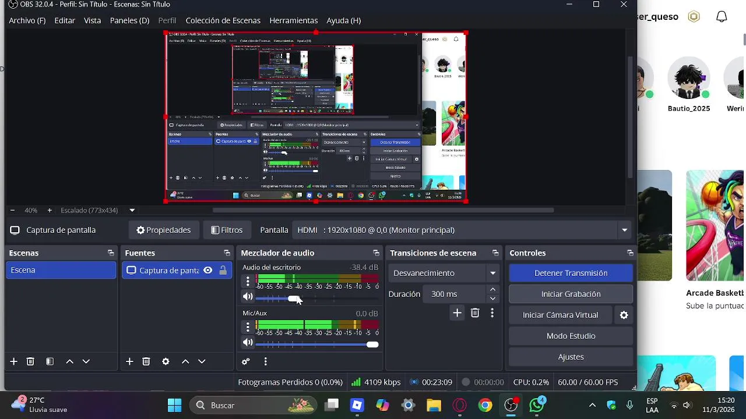746x419 pixels.
Task: Undock the Mezclador de audio panel
Action: (376, 253)
